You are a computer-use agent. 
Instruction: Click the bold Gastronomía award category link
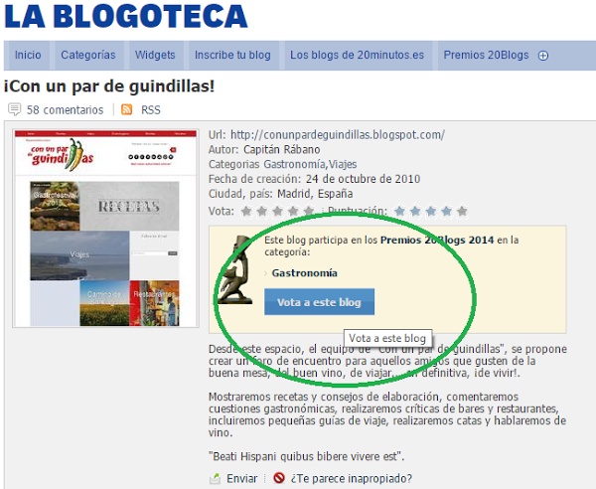point(304,272)
